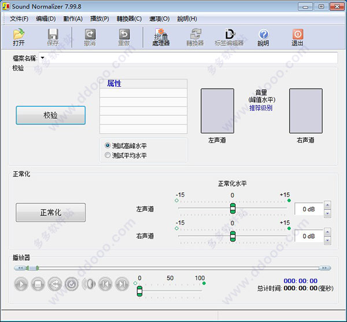Click the 檔案名稱 file name field
The width and height of the screenshot is (347, 322).
click(188, 58)
